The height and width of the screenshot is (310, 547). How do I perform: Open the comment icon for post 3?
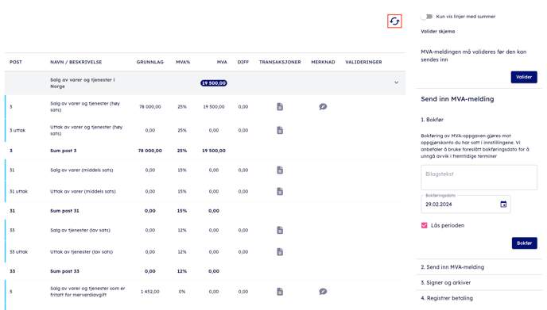(323, 107)
